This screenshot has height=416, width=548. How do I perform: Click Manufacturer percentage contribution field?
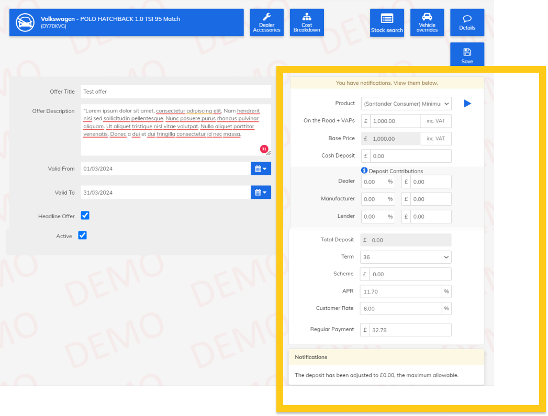(x=374, y=199)
